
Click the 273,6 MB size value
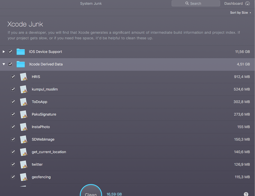[x=242, y=114]
